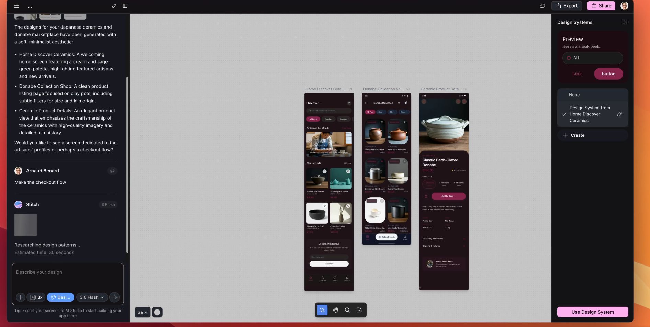Viewport: 650px width, 327px height.
Task: Click the Subscribe button in Discover mockup
Action: 329,264
